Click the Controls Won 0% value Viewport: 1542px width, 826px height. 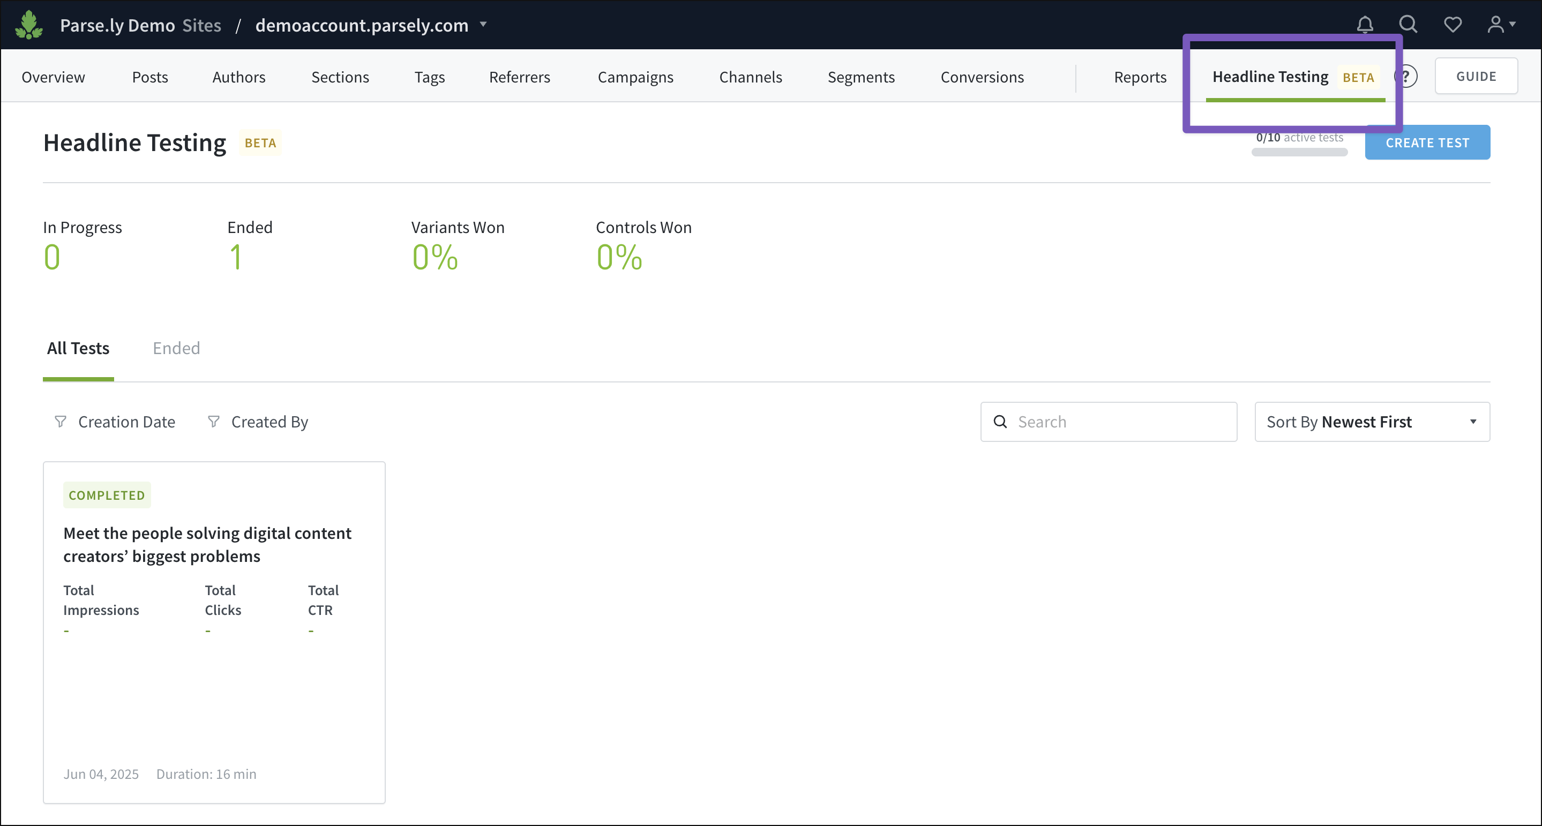[x=619, y=257]
